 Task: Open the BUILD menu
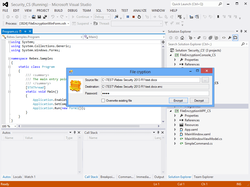(58, 11)
